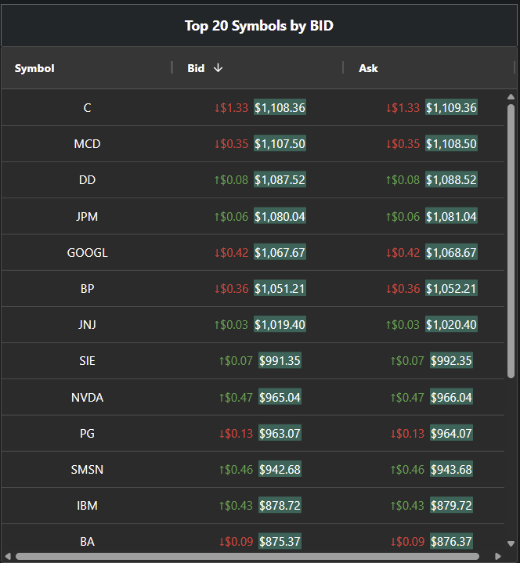This screenshot has height=563, width=520.
Task: Click the NVDA bid price $965.04
Action: [x=280, y=397]
